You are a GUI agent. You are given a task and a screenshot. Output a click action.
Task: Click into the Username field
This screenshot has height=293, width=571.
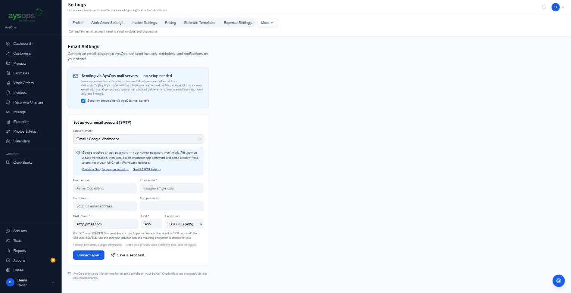click(x=105, y=206)
